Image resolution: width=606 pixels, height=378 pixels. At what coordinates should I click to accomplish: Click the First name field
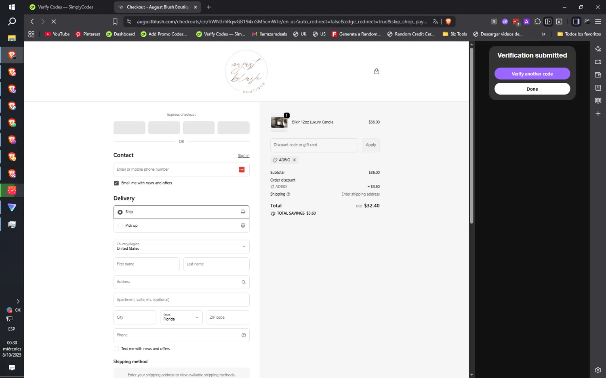click(x=146, y=264)
